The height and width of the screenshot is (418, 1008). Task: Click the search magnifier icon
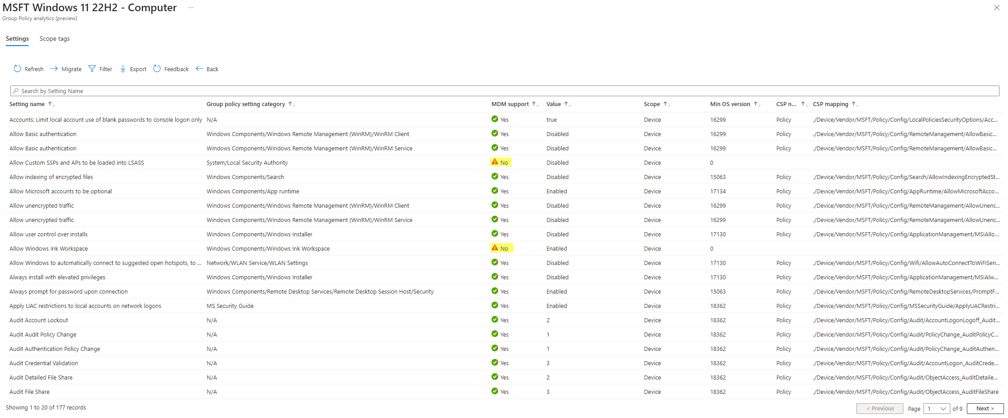[16, 91]
